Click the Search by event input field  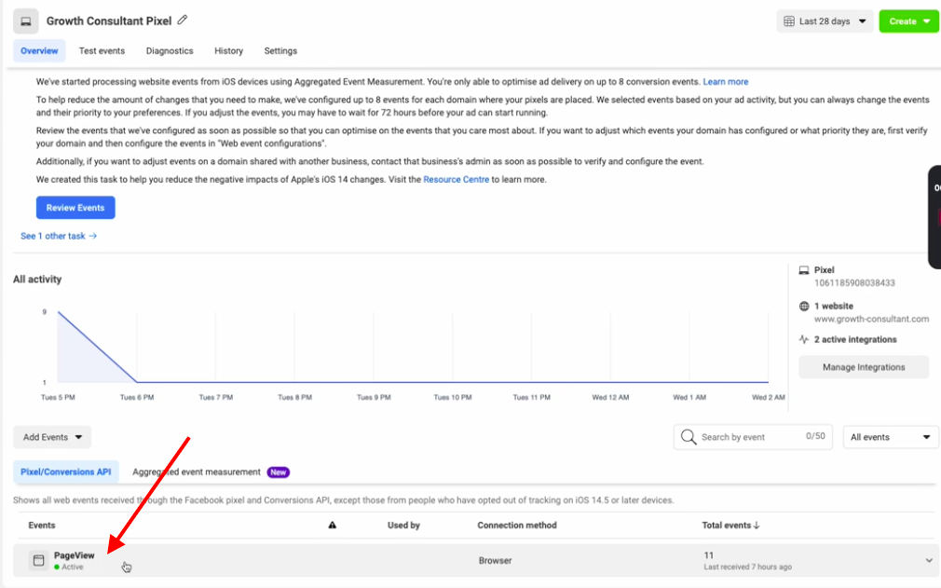[x=753, y=437]
